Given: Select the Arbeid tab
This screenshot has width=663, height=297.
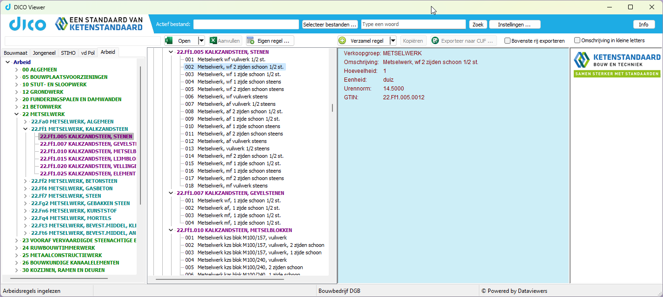Looking at the screenshot, I should [108, 52].
